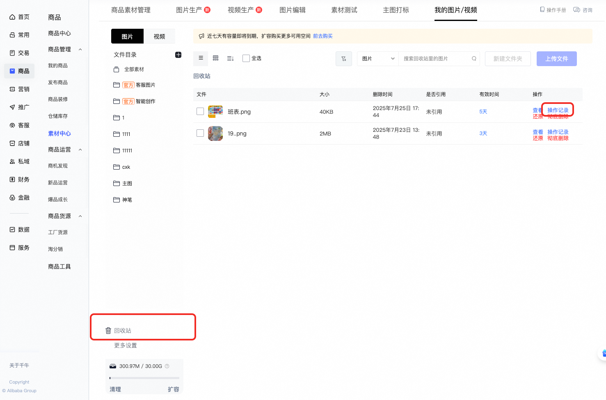606x400 pixels.
Task: Collapse the 商品运营 menu section
Action: point(80,149)
